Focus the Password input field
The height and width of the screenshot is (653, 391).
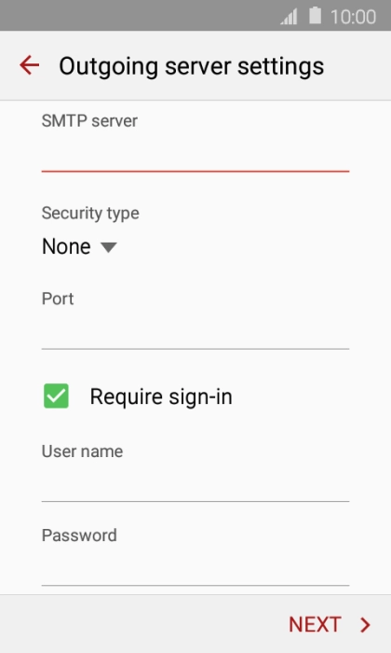(195, 568)
